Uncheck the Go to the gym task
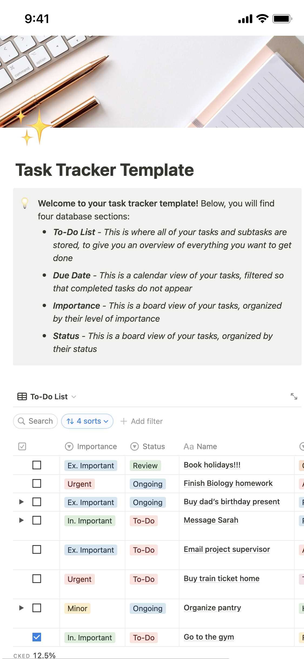This screenshot has height=659, width=304. click(x=37, y=637)
